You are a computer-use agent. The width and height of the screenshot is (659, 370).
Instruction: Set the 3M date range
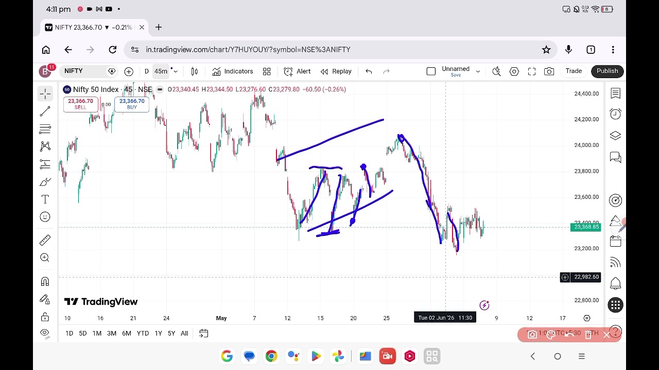click(x=112, y=334)
